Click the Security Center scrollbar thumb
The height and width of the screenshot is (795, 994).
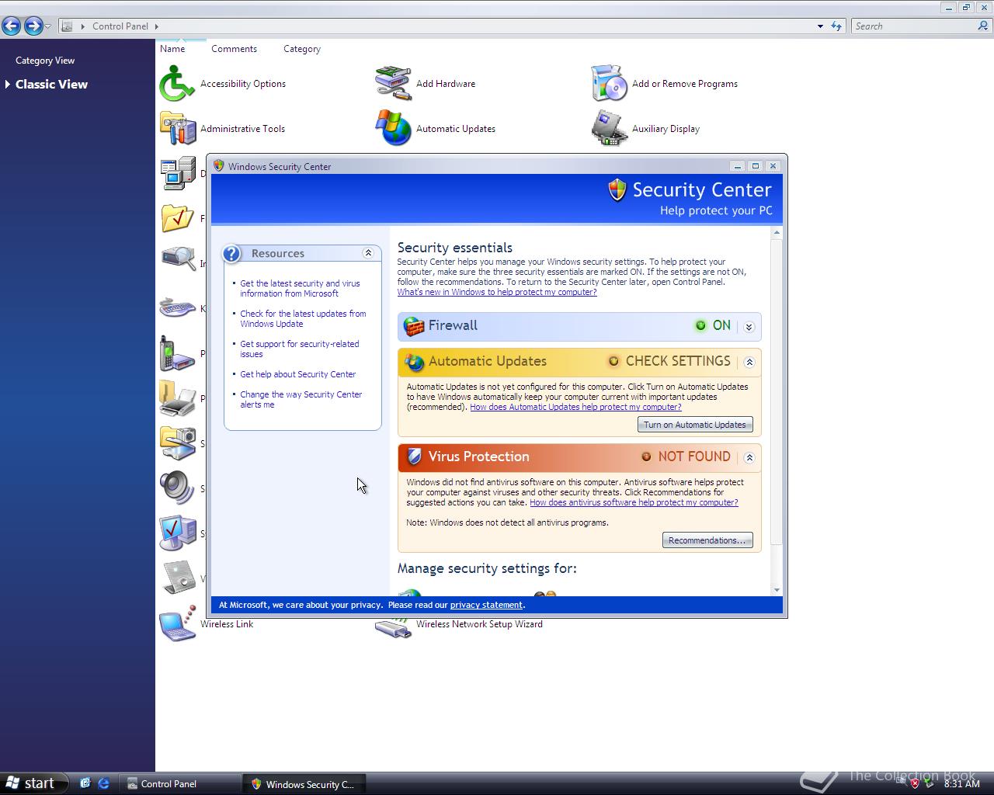[777, 393]
